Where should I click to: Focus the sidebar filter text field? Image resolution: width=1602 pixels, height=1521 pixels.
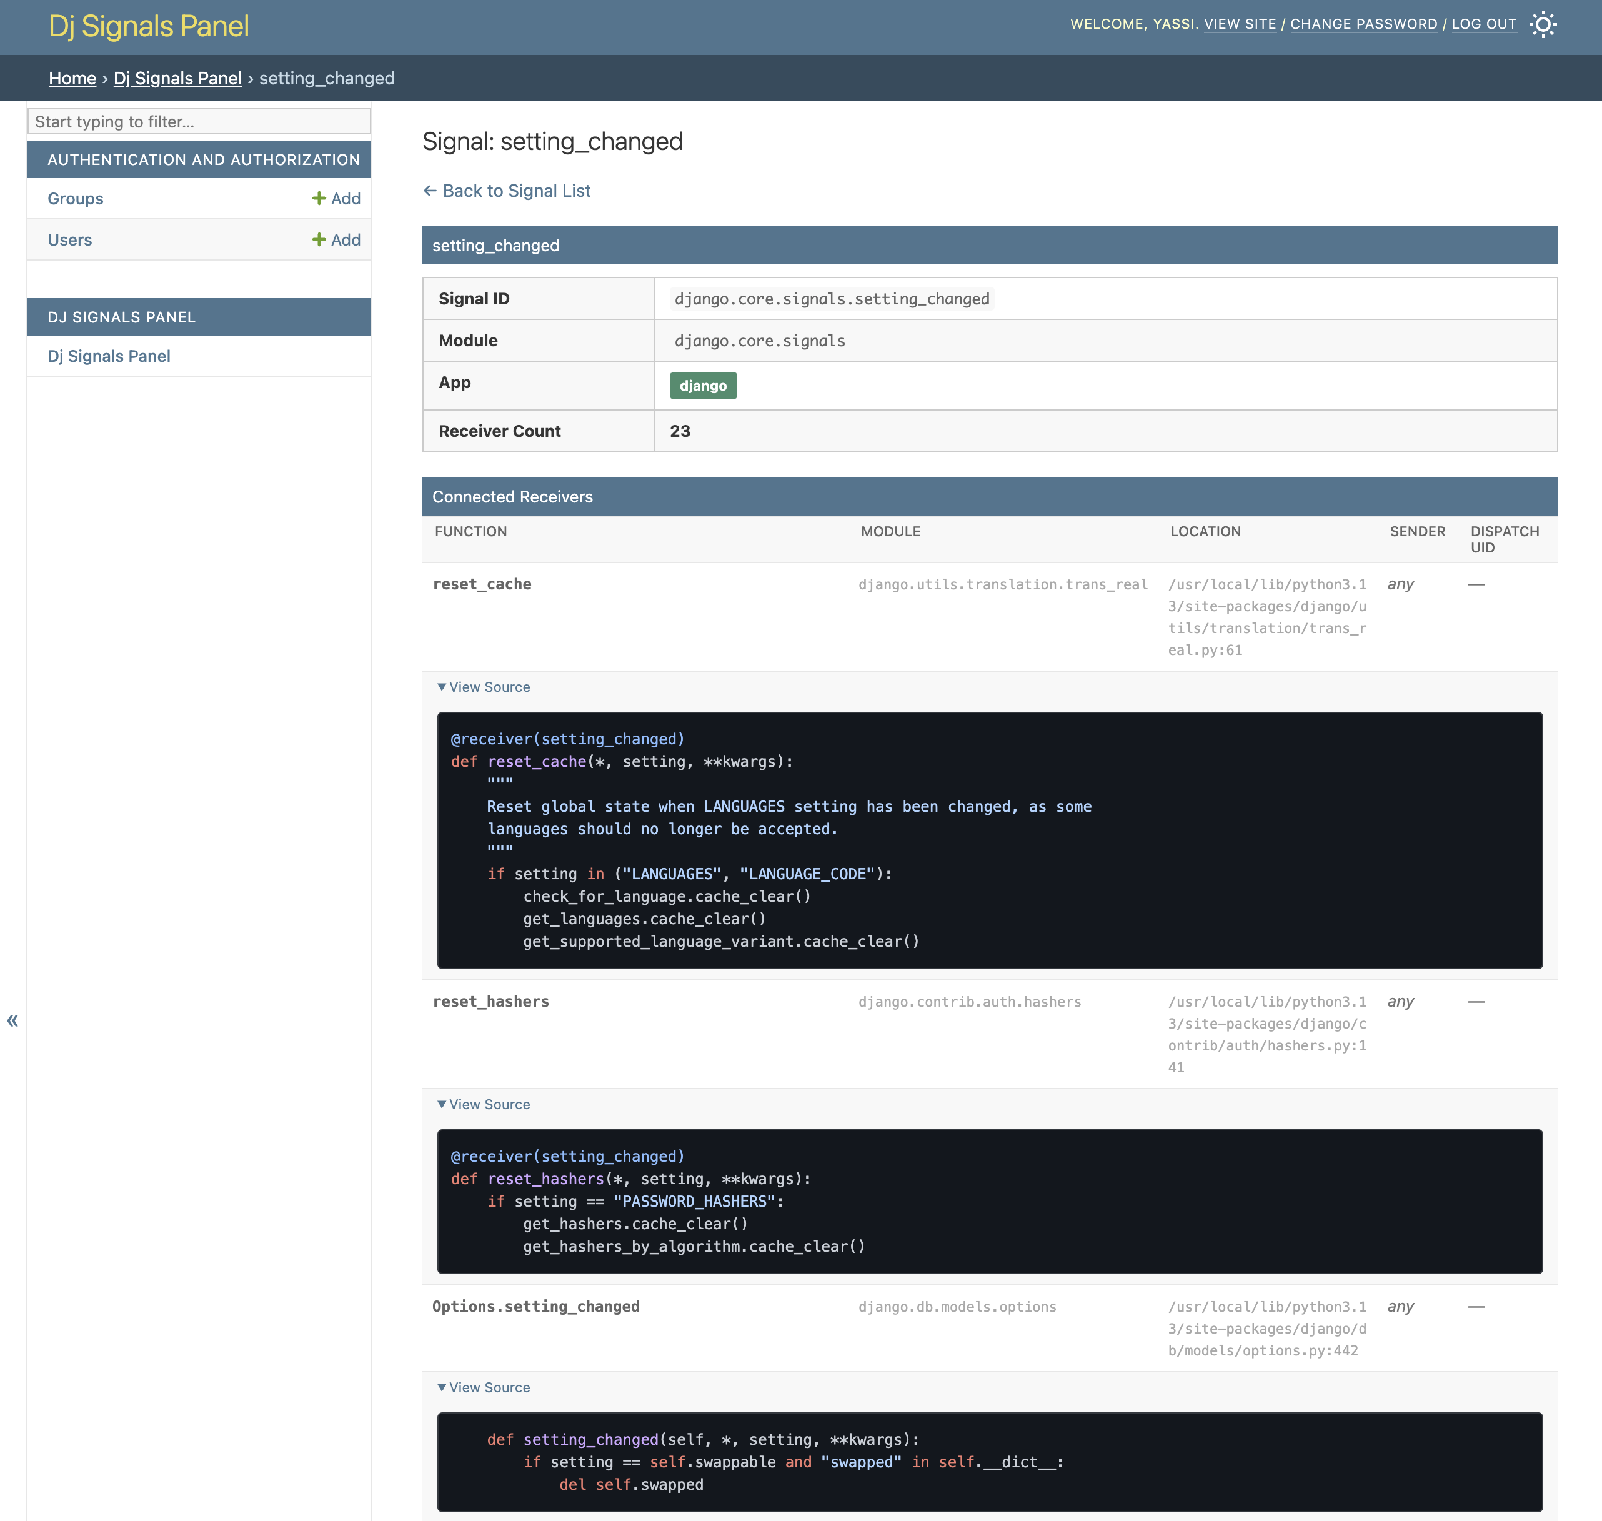point(199,122)
